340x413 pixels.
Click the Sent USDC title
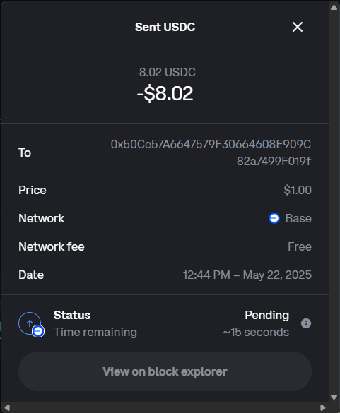[165, 27]
